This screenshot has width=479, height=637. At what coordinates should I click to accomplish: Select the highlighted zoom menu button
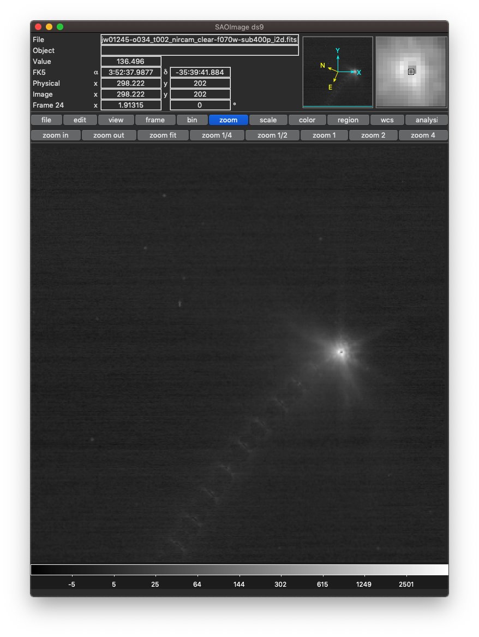(x=229, y=120)
